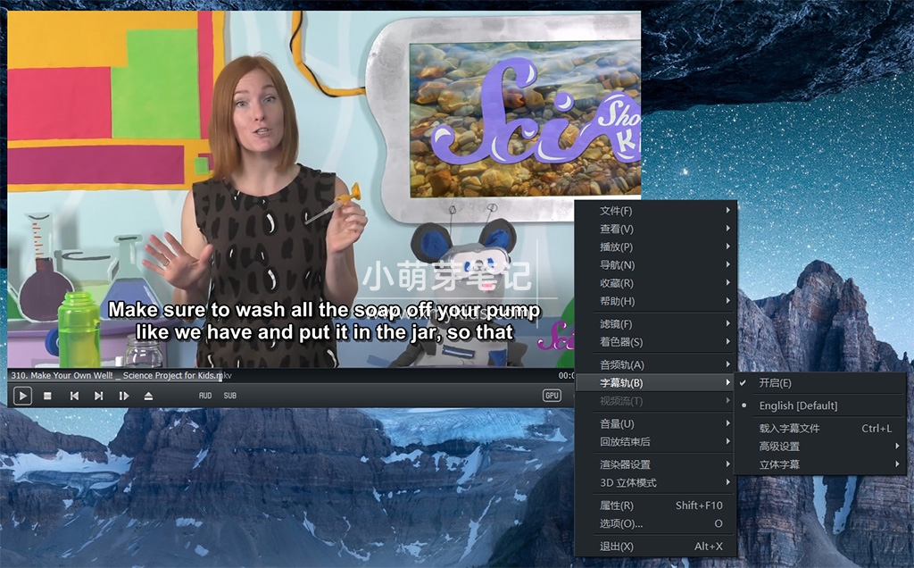This screenshot has height=568, width=914.
Task: Click the Stop playback icon
Action: pos(48,396)
